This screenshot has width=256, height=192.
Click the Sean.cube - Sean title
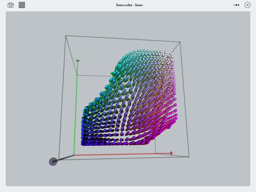click(129, 5)
